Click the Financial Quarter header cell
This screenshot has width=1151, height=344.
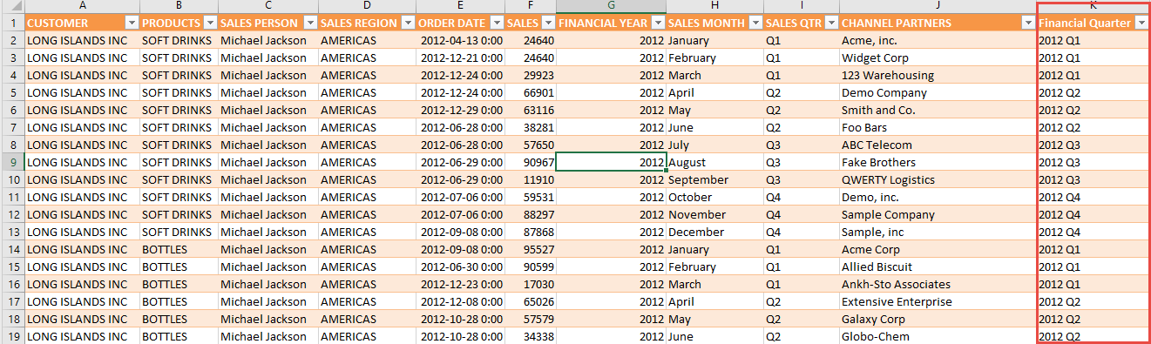[x=1093, y=23]
